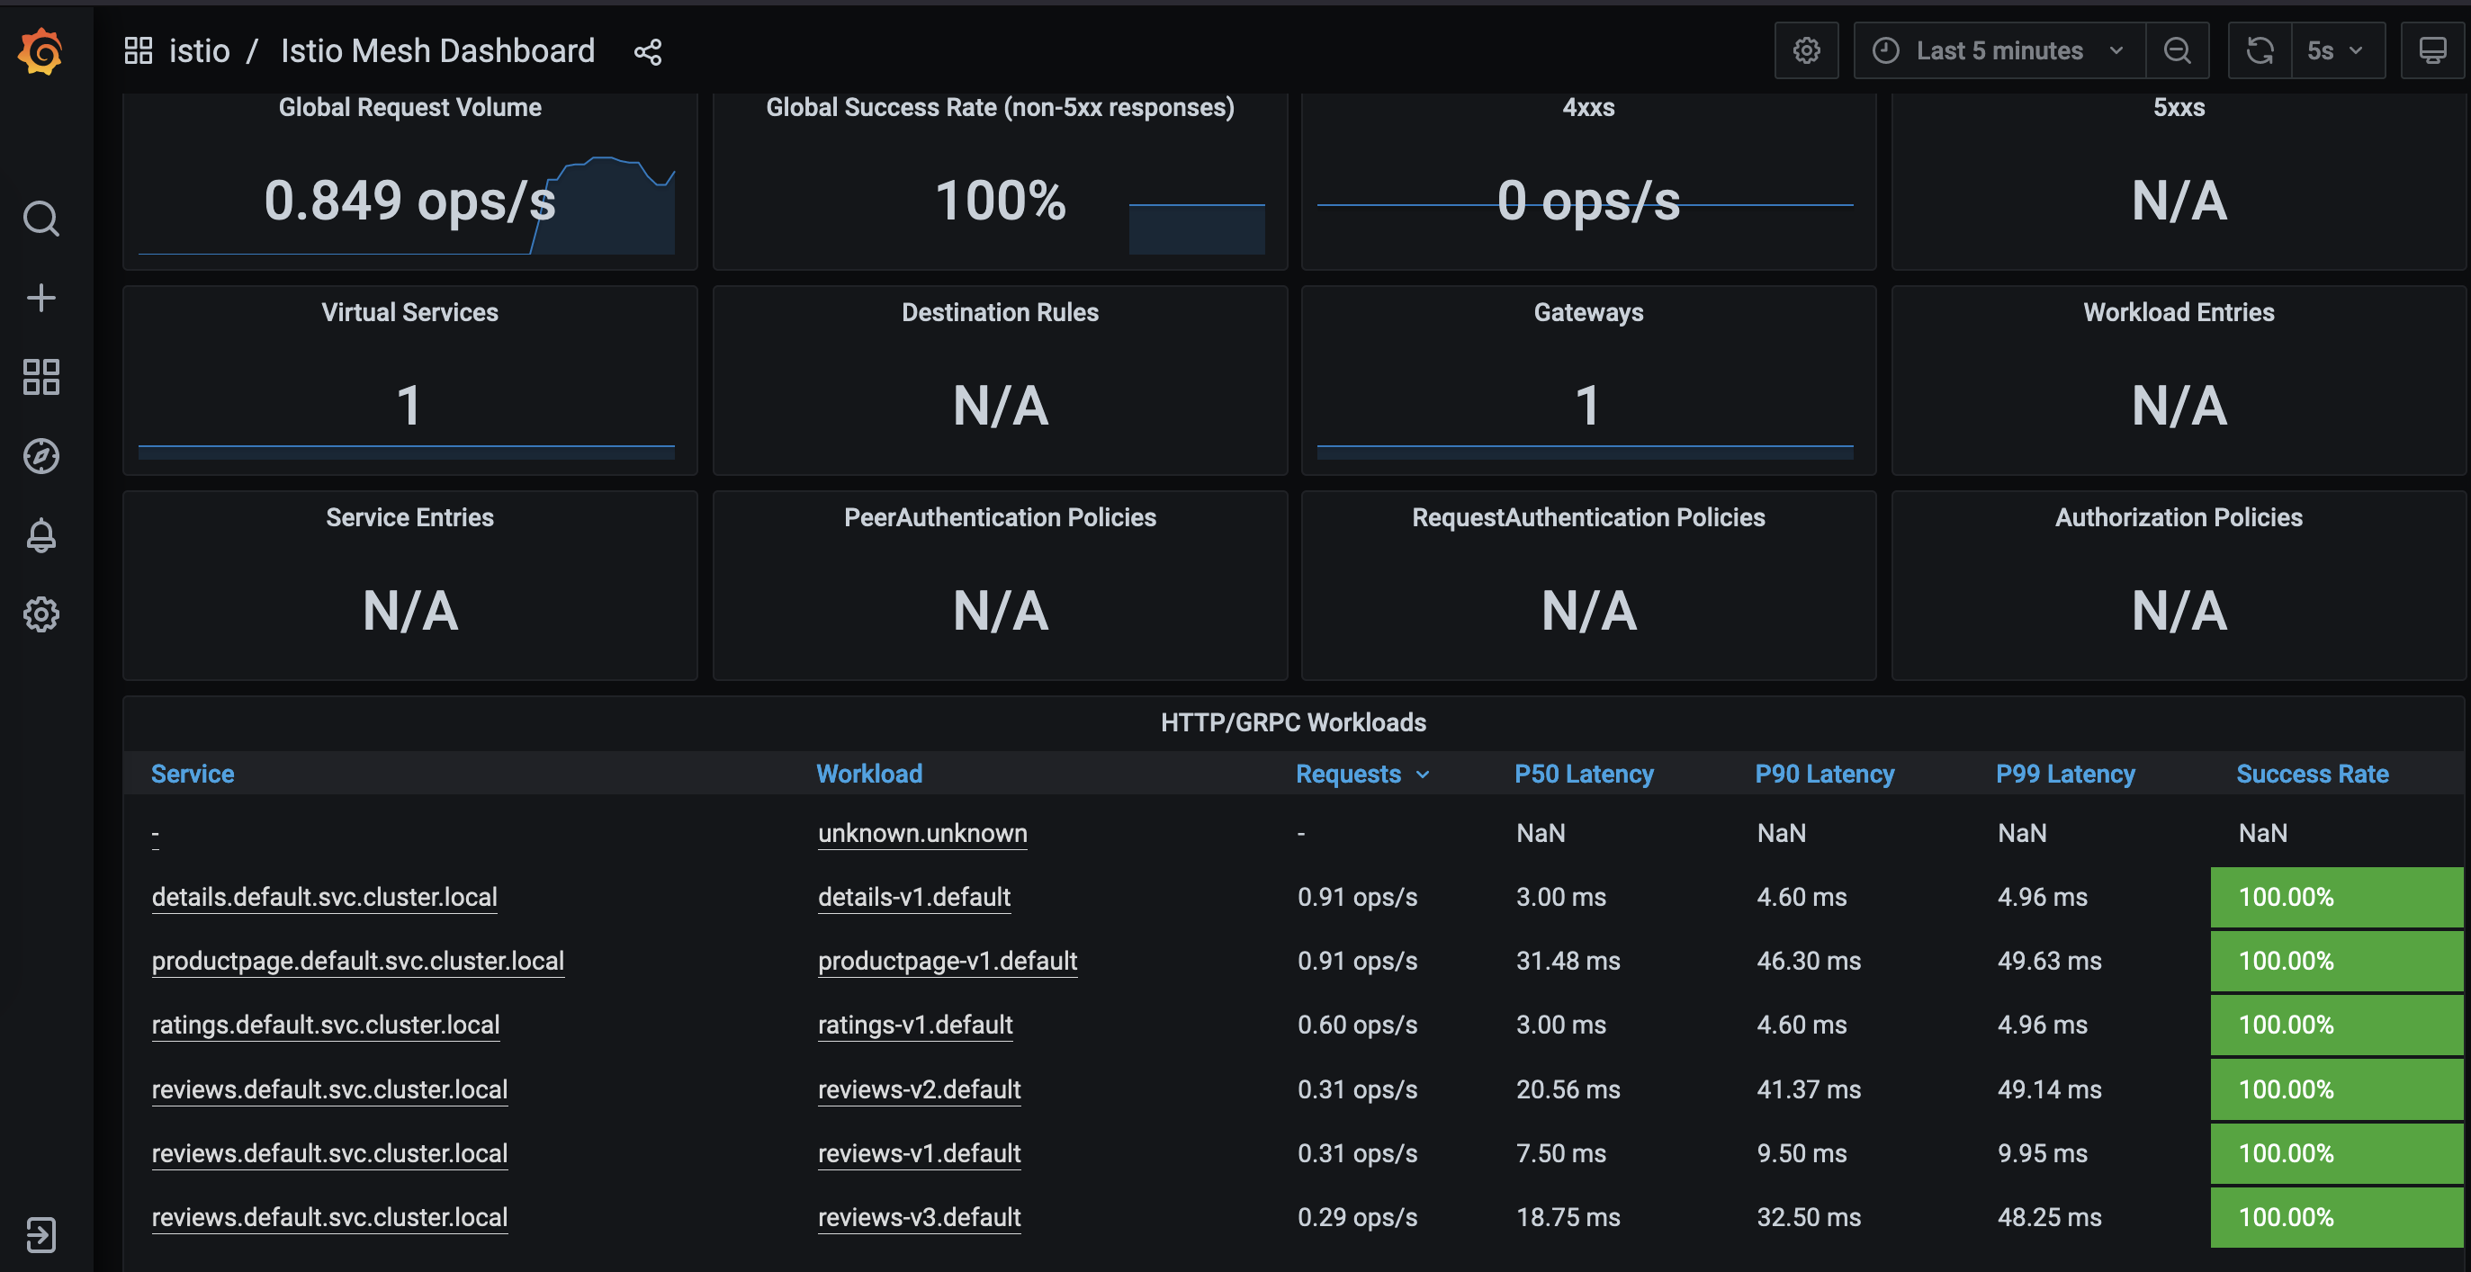
Task: Open the reviews-v2.default workload link
Action: coord(918,1089)
